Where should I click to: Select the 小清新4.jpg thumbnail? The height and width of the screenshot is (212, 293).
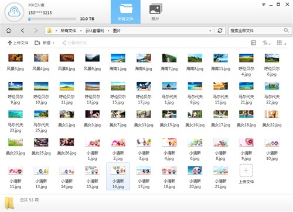coord(169,142)
